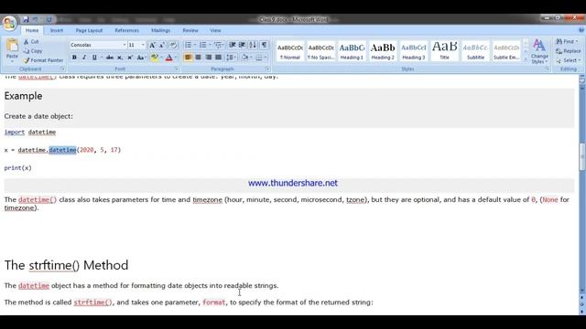This screenshot has width=586, height=329.
Task: Copy the selected text
Action: click(x=33, y=51)
